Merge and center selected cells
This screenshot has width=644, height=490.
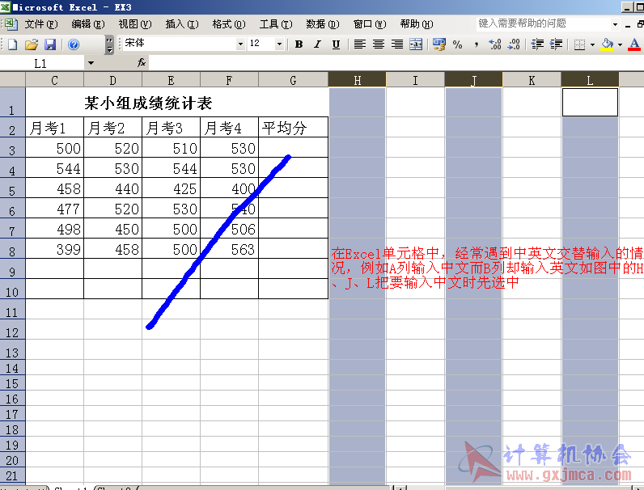pos(416,44)
